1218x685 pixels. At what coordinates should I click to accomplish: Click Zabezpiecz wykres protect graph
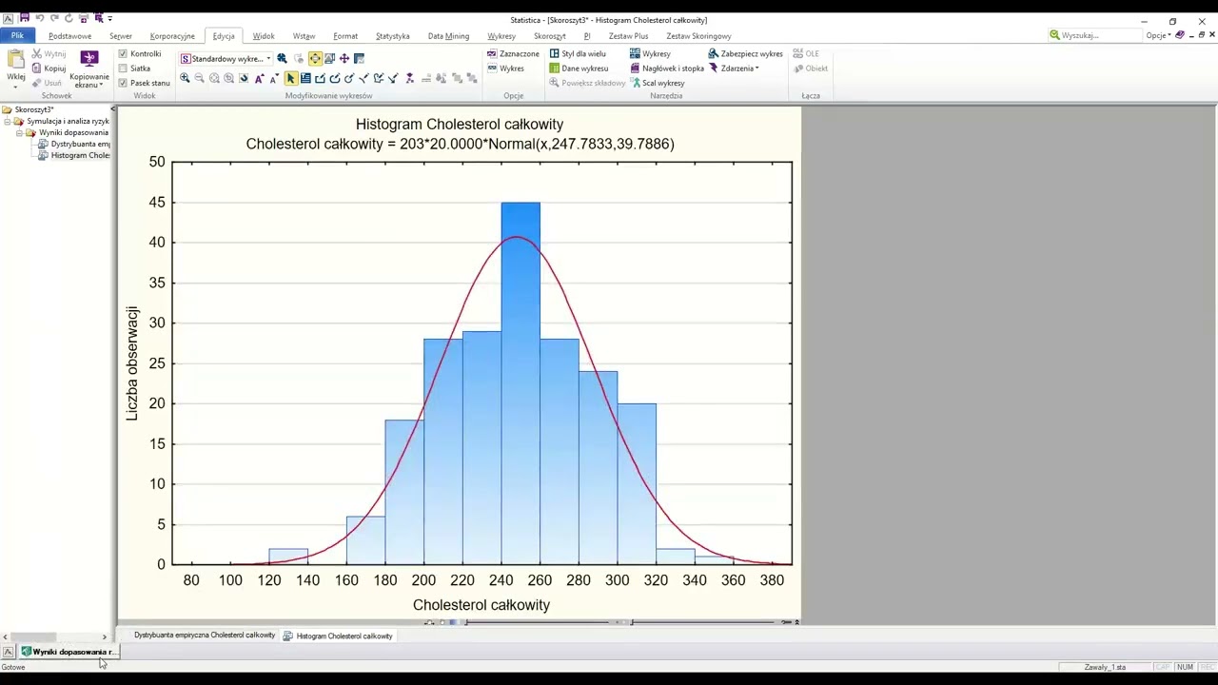pyautogui.click(x=745, y=53)
